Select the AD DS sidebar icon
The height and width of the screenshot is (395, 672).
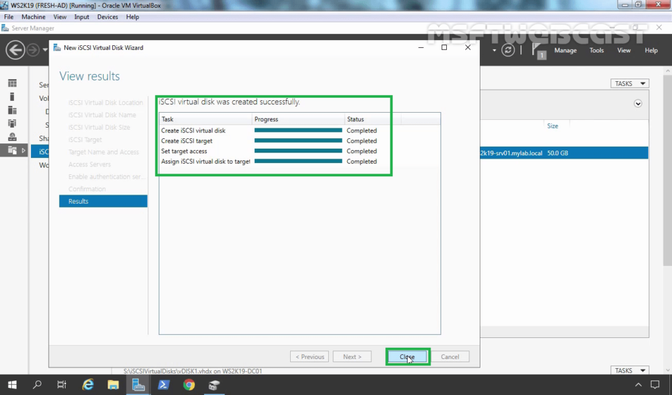coord(12,123)
